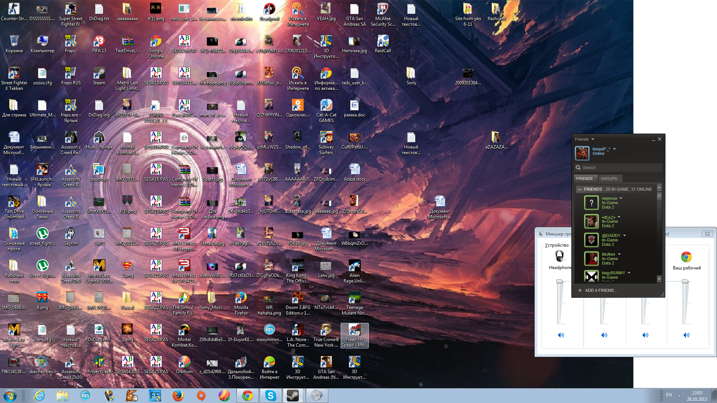The width and height of the screenshot is (717, 403).
Task: Click the Skype taskbar icon
Action: coord(270,395)
